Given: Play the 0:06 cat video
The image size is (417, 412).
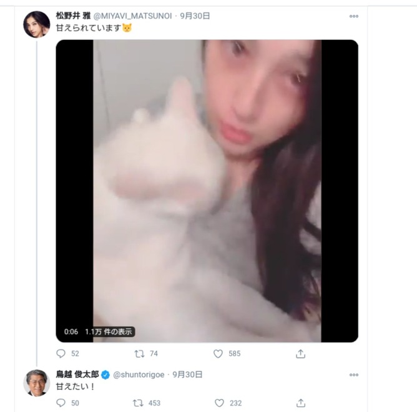Looking at the screenshot, I should [207, 191].
